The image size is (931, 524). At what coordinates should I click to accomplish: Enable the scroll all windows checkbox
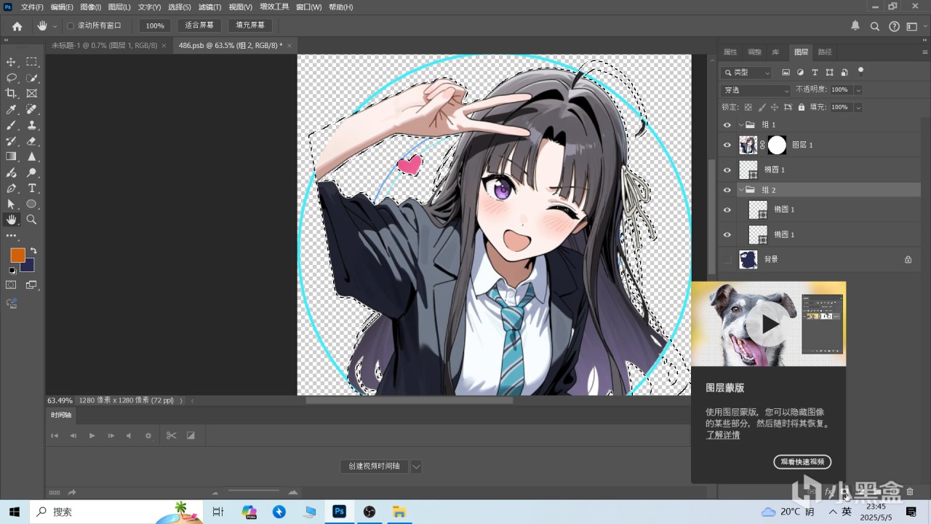71,26
